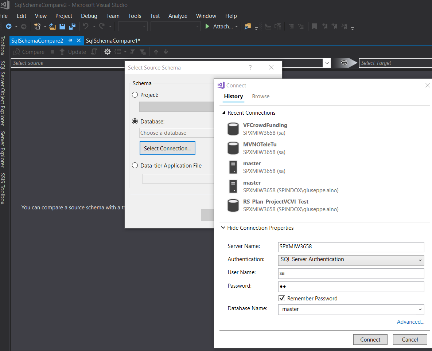
Task: Click the Server Name input field
Action: pyautogui.click(x=351, y=247)
